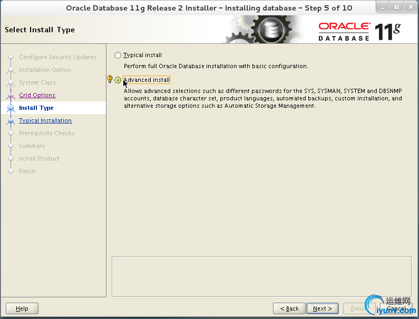The image size is (419, 319).
Task: Click the Install Type step bullet icon
Action: [x=11, y=108]
